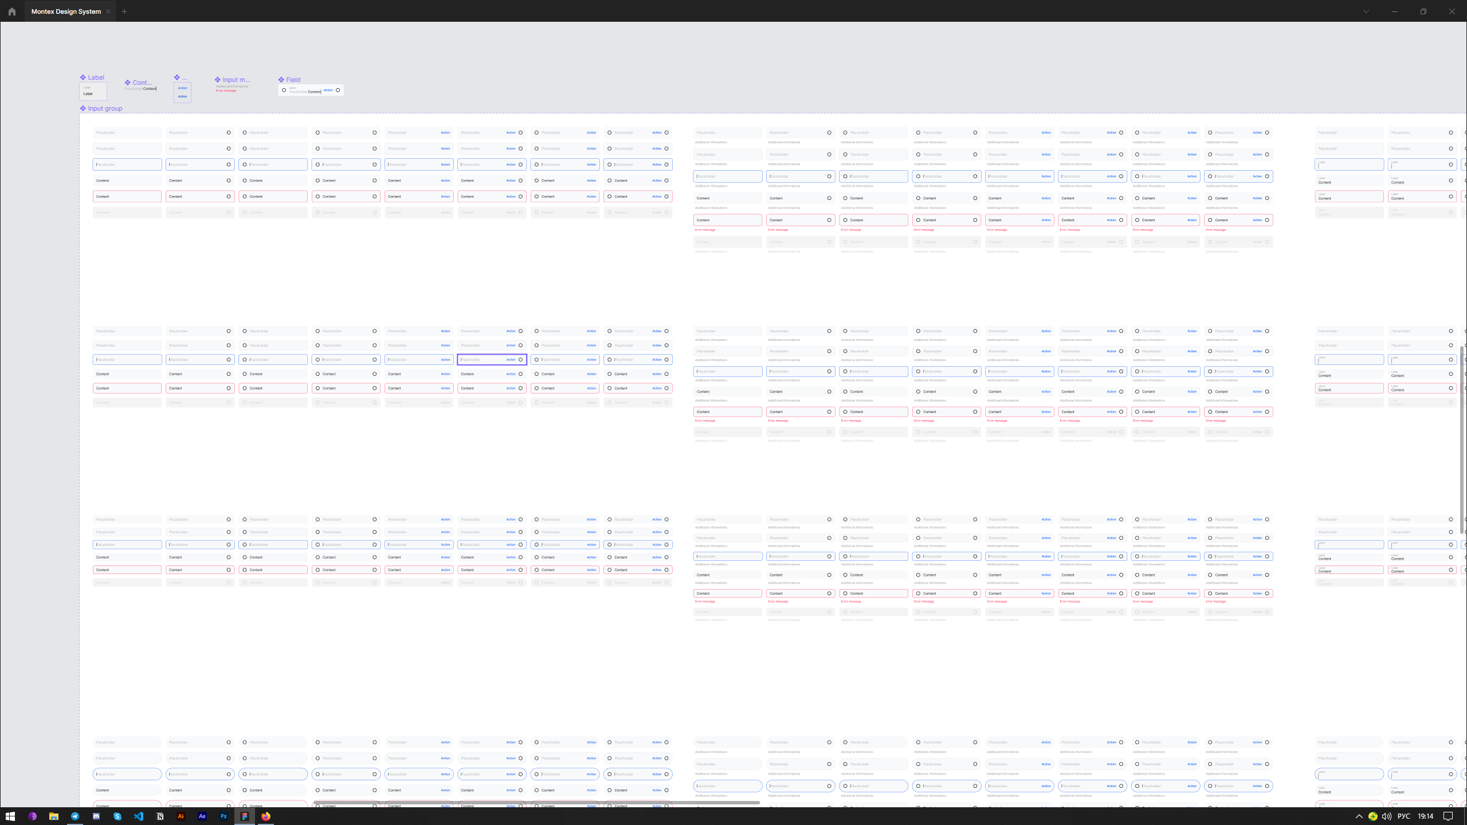This screenshot has width=1467, height=825.
Task: Select the Field component title
Action: pyautogui.click(x=293, y=80)
